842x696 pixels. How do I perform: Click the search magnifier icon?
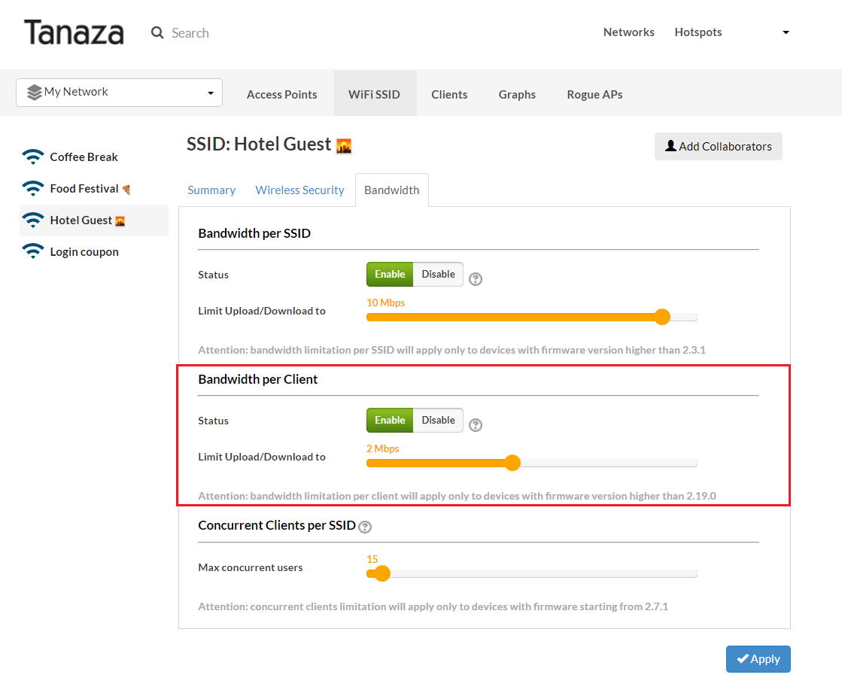click(x=157, y=33)
